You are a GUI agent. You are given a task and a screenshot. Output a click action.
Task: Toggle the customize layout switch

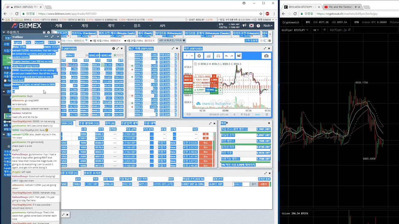coord(265,40)
